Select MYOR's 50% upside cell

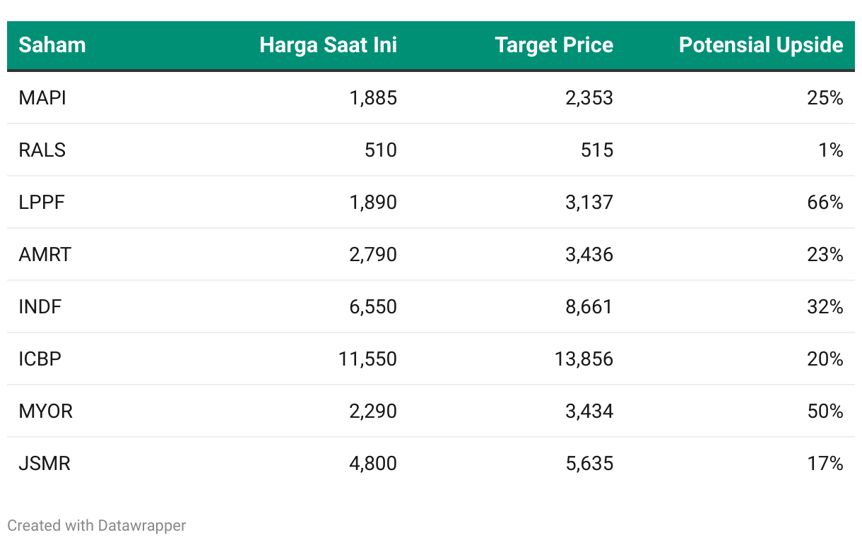(825, 411)
